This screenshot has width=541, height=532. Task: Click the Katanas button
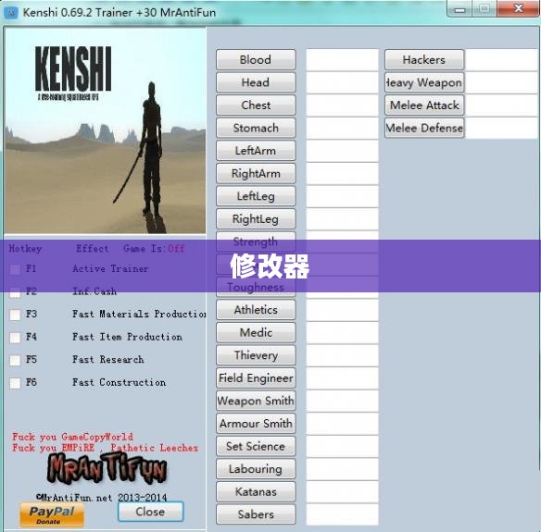[256, 491]
